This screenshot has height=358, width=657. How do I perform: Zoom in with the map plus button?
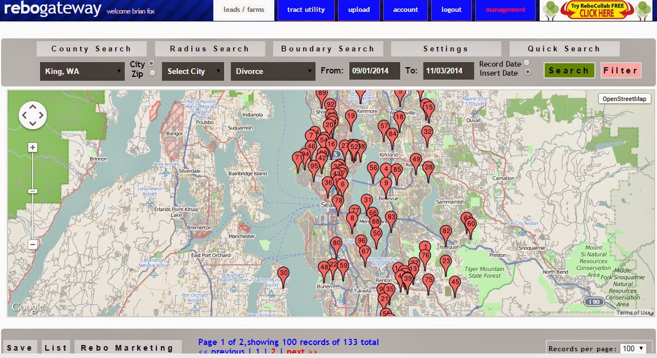[x=33, y=147]
